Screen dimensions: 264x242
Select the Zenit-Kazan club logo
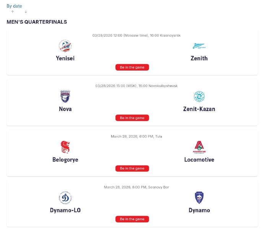(199, 97)
